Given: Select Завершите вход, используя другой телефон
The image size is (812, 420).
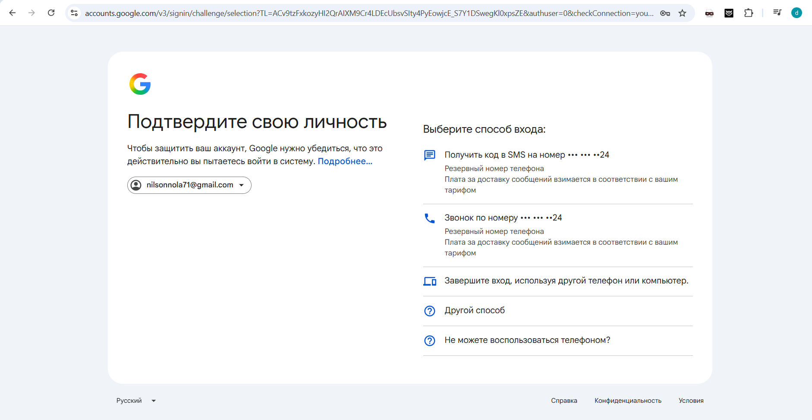Looking at the screenshot, I should point(558,281).
